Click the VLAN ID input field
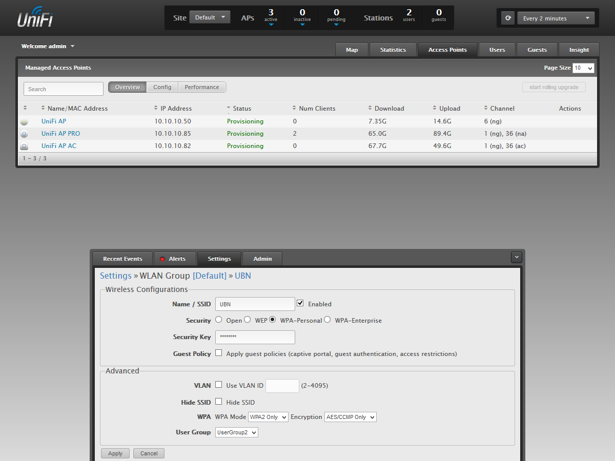Viewport: 615px width, 461px height. [x=282, y=386]
